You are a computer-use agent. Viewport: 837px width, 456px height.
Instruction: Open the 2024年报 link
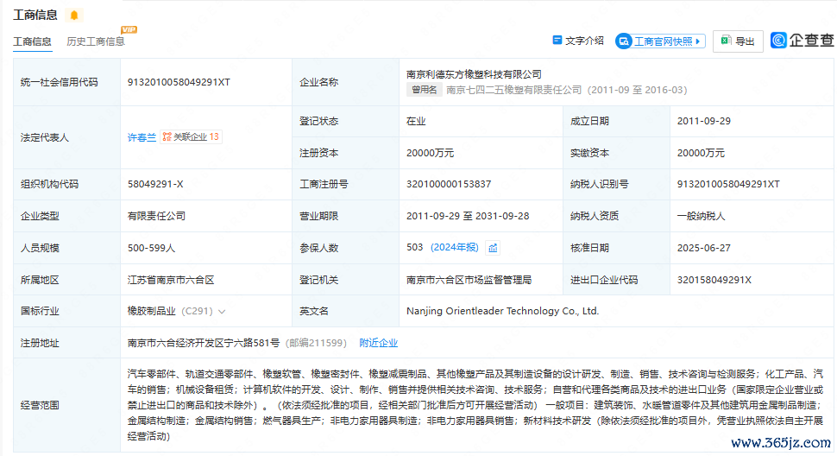coord(454,247)
